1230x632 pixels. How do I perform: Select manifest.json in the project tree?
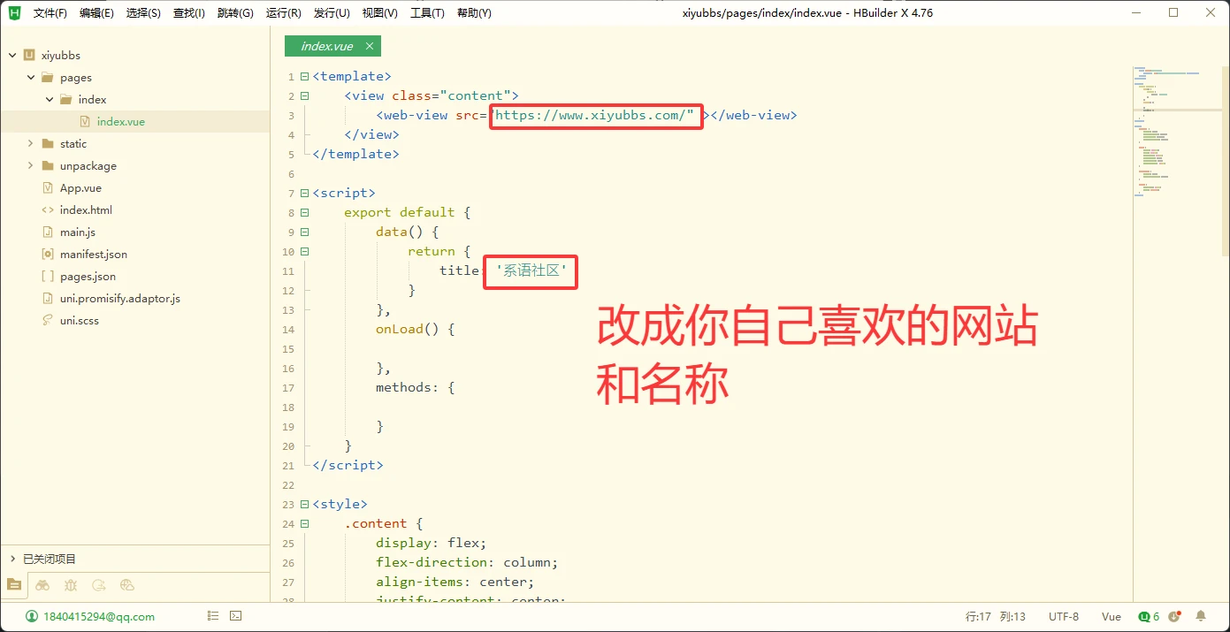point(92,254)
